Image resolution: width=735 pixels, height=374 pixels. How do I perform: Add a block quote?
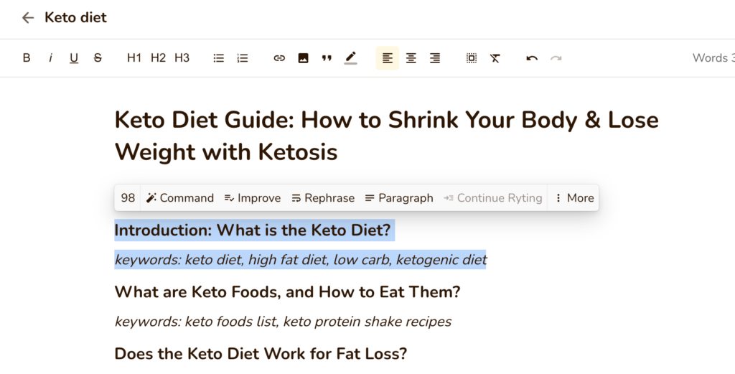[327, 58]
